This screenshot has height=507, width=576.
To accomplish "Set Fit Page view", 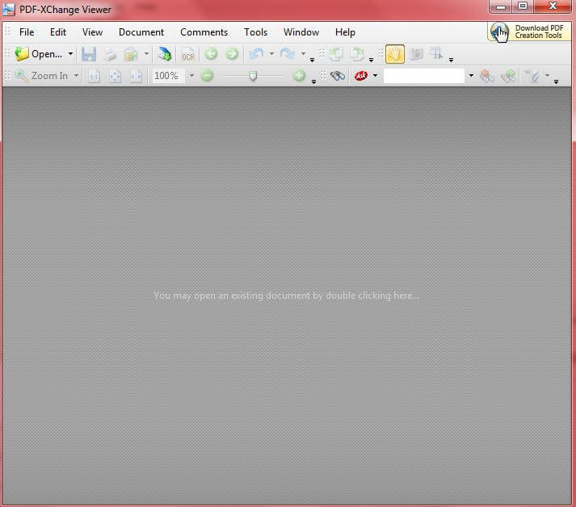I will tap(115, 76).
